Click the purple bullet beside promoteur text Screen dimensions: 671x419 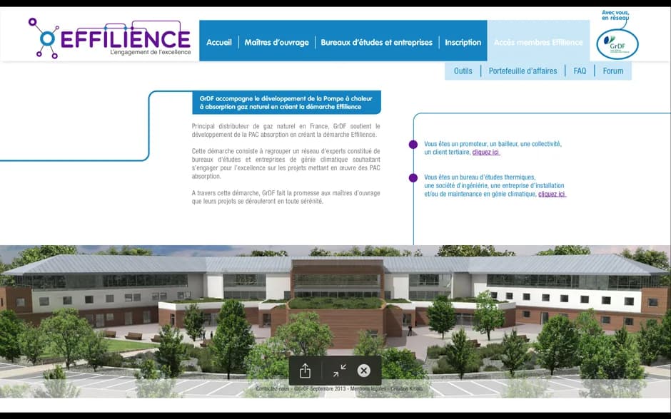(x=413, y=145)
